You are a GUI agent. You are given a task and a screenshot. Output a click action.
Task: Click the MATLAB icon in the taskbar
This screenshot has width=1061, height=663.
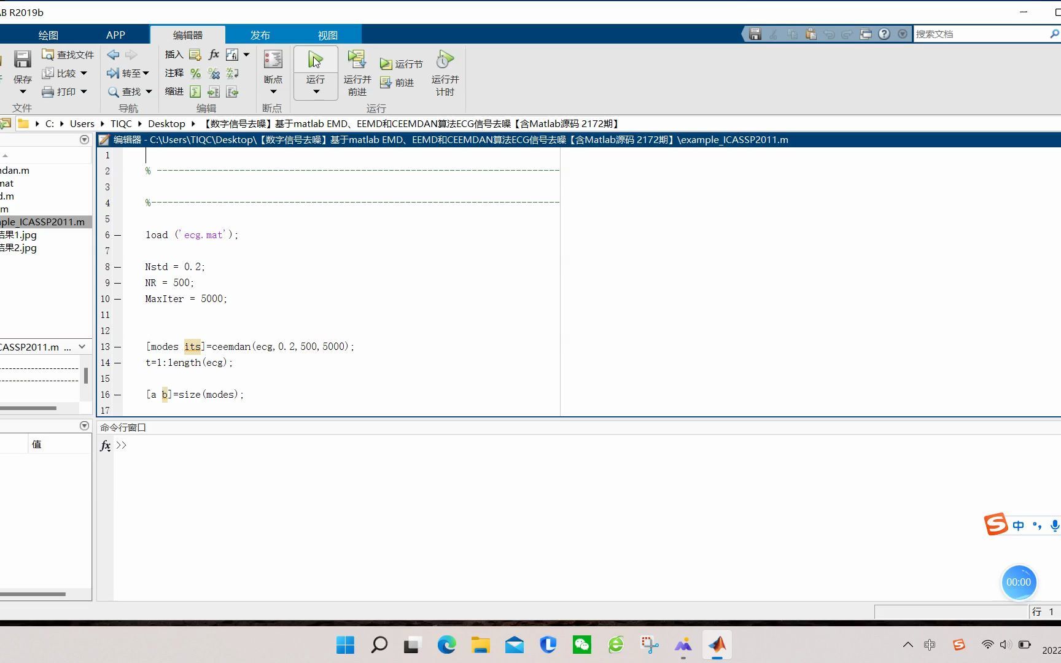718,645
